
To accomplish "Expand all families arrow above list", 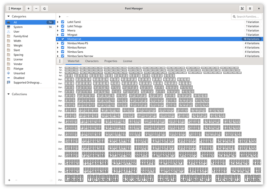I will (x=60, y=17).
